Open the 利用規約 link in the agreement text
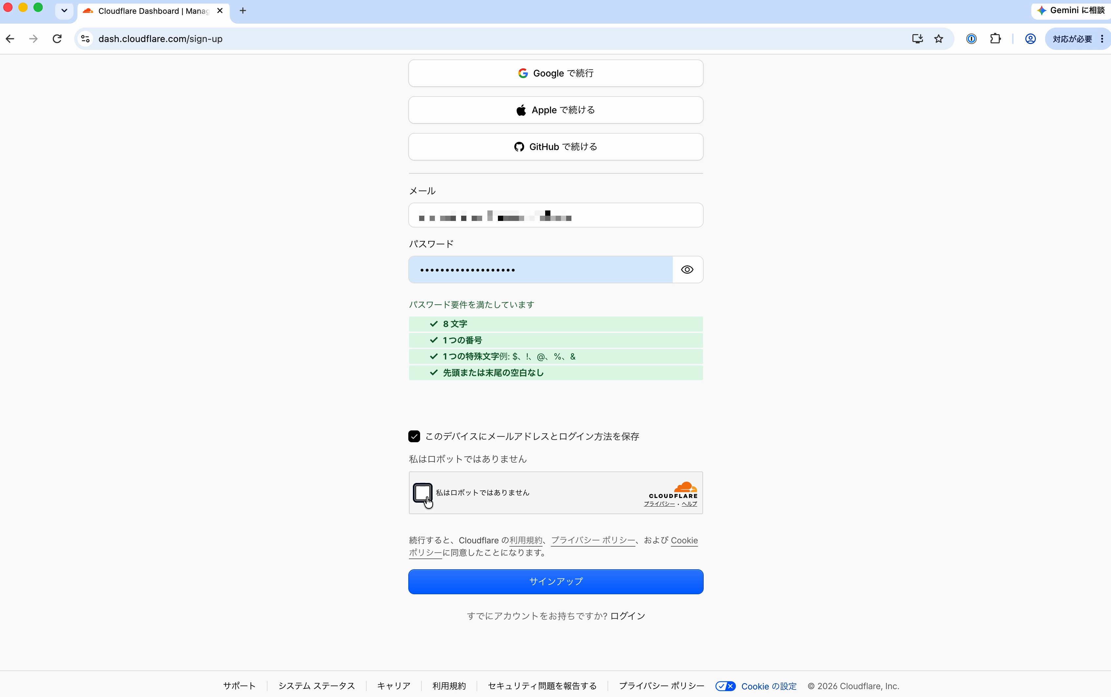 (526, 540)
